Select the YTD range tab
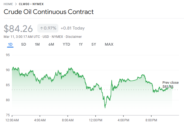The height and width of the screenshot is (124, 184). 66,44
